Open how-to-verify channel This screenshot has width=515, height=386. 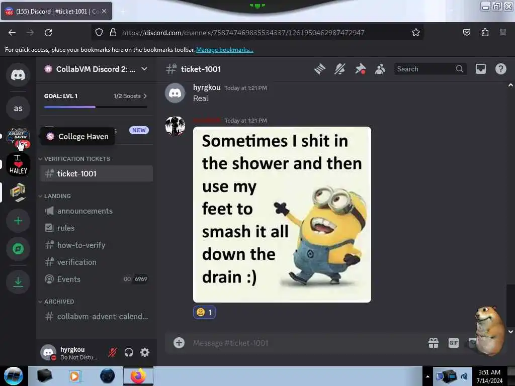[96, 245]
